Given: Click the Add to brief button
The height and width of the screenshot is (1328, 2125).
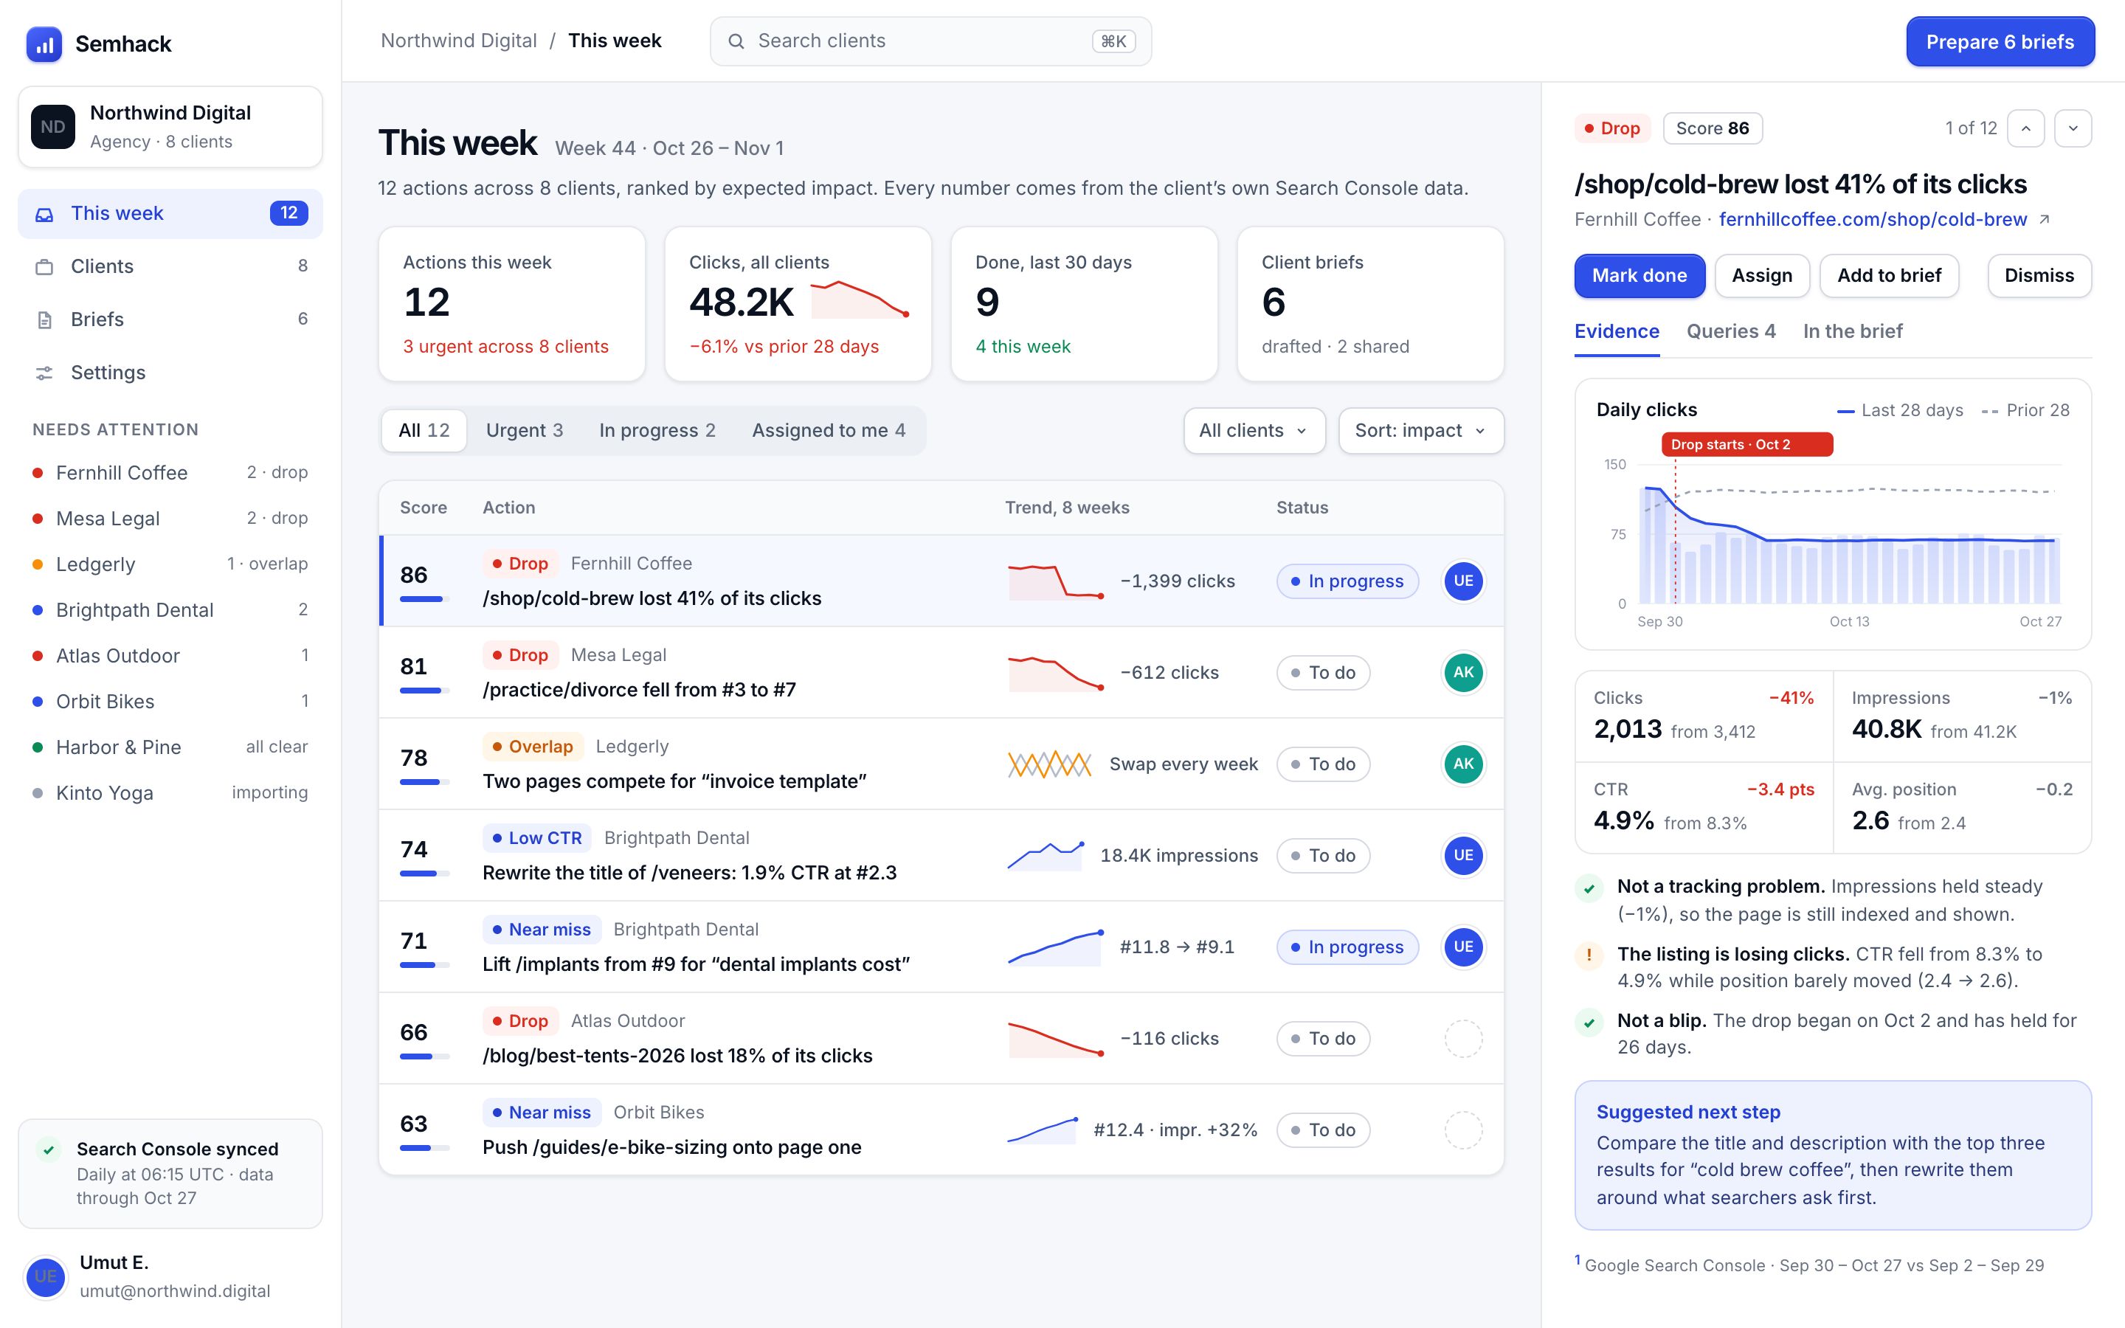Looking at the screenshot, I should [1889, 276].
